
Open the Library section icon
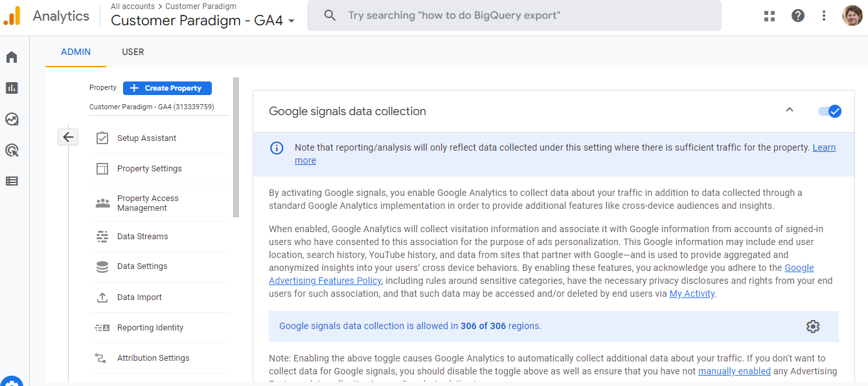coord(12,181)
